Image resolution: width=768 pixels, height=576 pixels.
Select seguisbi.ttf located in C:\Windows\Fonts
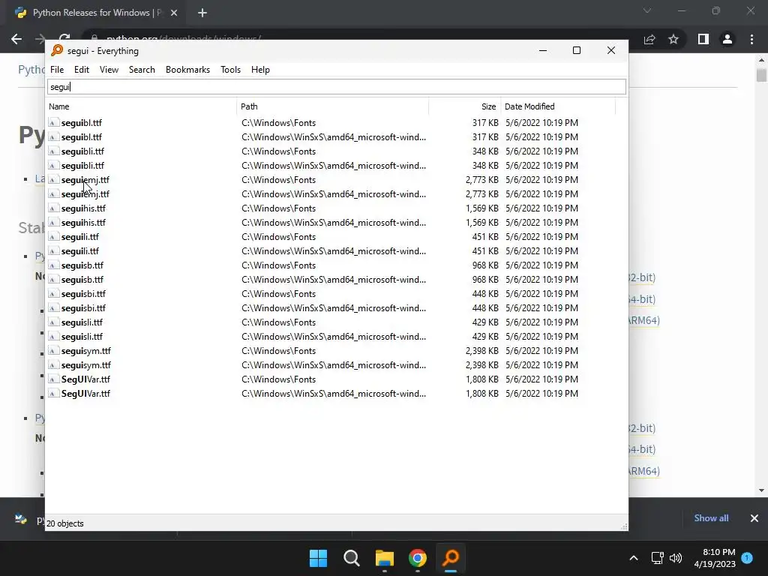pyautogui.click(x=83, y=293)
